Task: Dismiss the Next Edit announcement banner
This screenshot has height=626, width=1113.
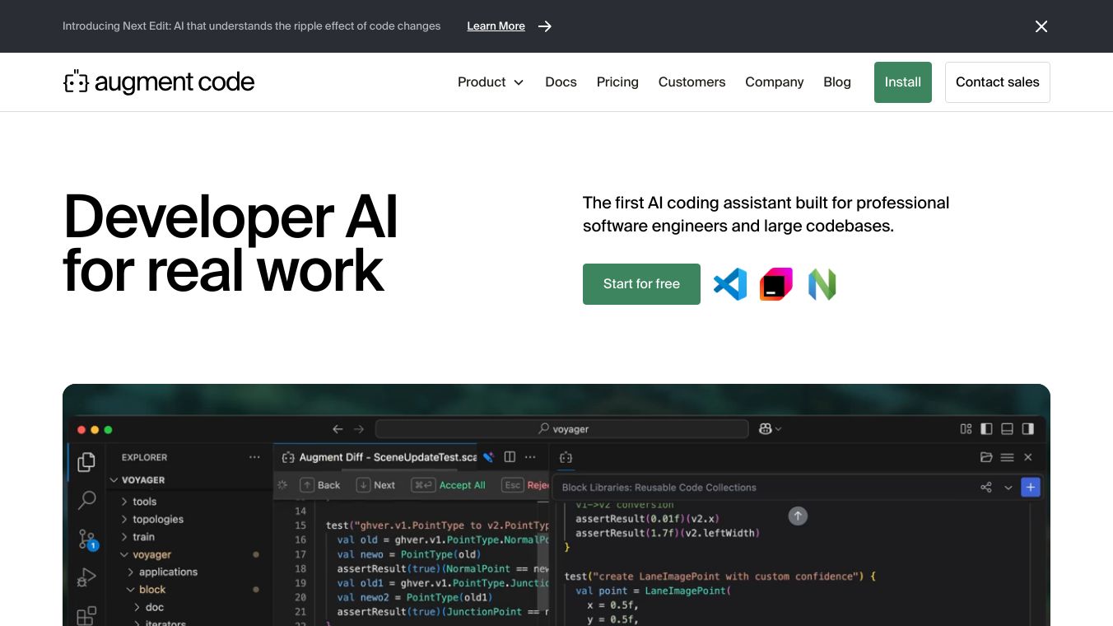Action: [1041, 26]
